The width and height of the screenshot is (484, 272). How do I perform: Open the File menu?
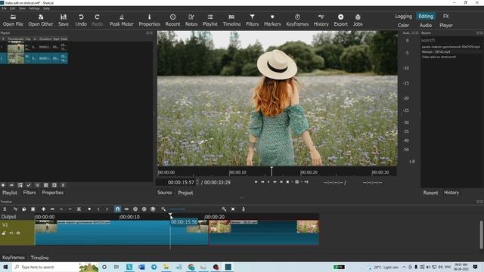pos(5,8)
